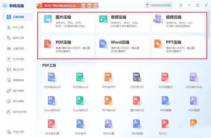Open the hamburger menu in title bar
This screenshot has width=211, height=138.
(181, 5)
